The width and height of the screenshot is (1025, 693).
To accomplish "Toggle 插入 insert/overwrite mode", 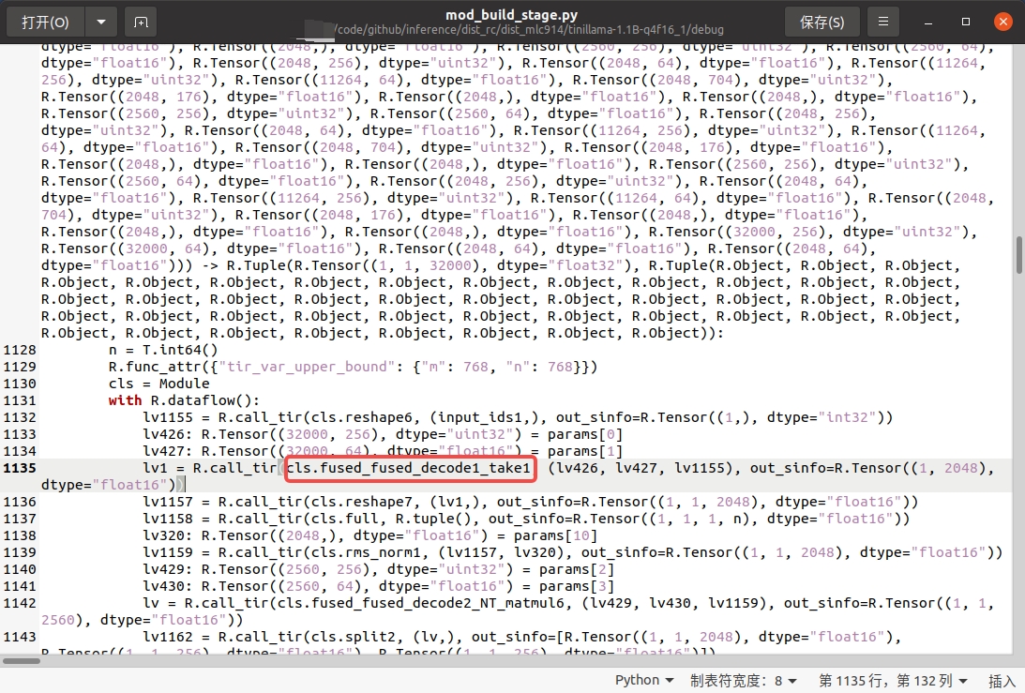I will coord(1002,680).
